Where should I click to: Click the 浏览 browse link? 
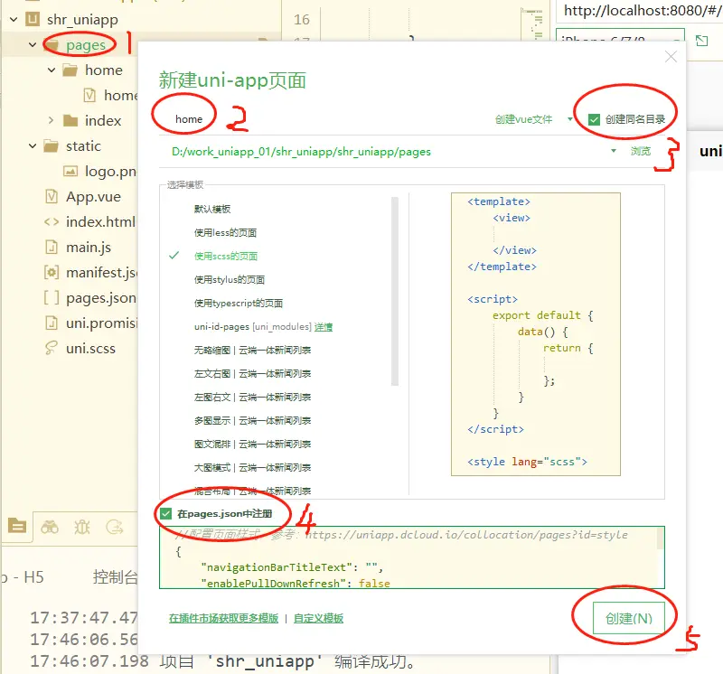(641, 151)
